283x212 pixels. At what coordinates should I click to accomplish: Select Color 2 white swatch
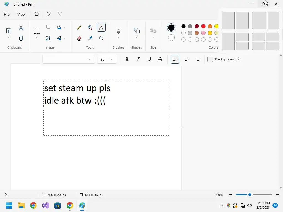coord(171,38)
